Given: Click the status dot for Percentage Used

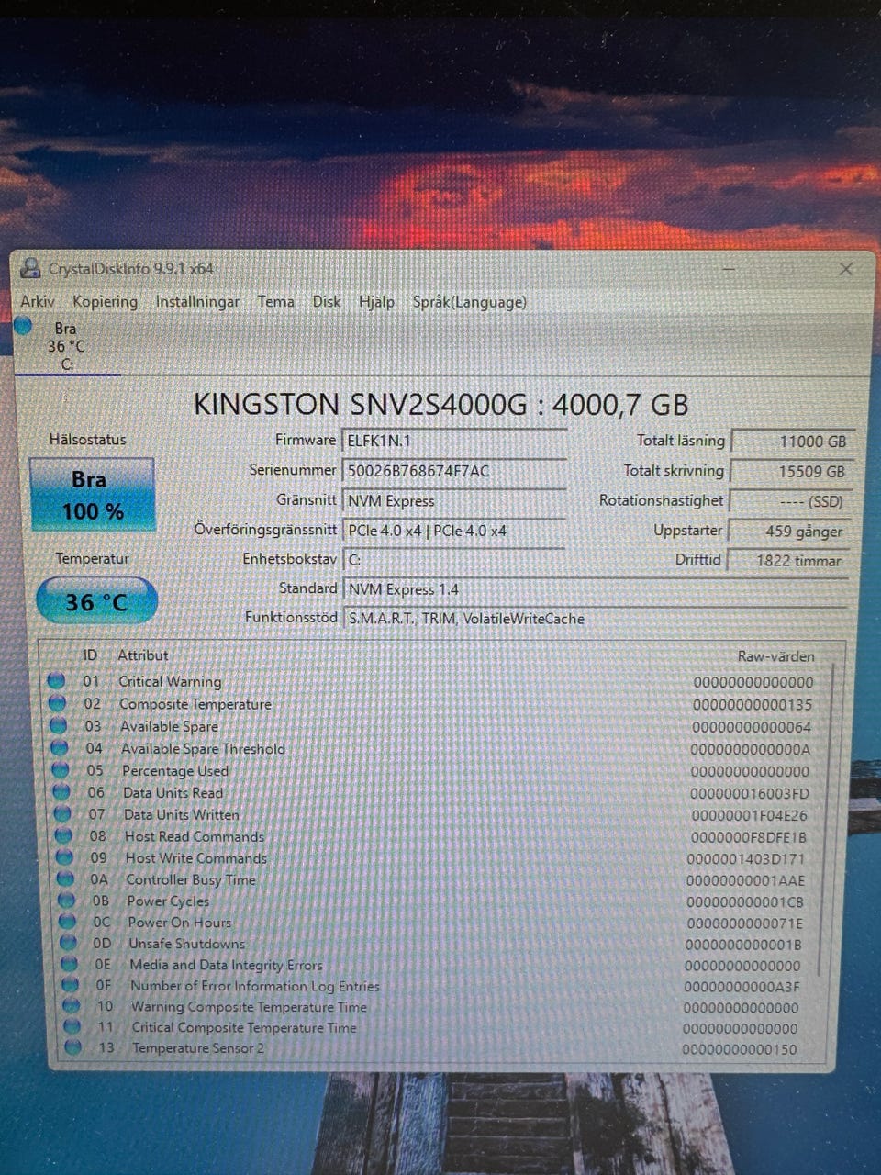Looking at the screenshot, I should coord(61,770).
